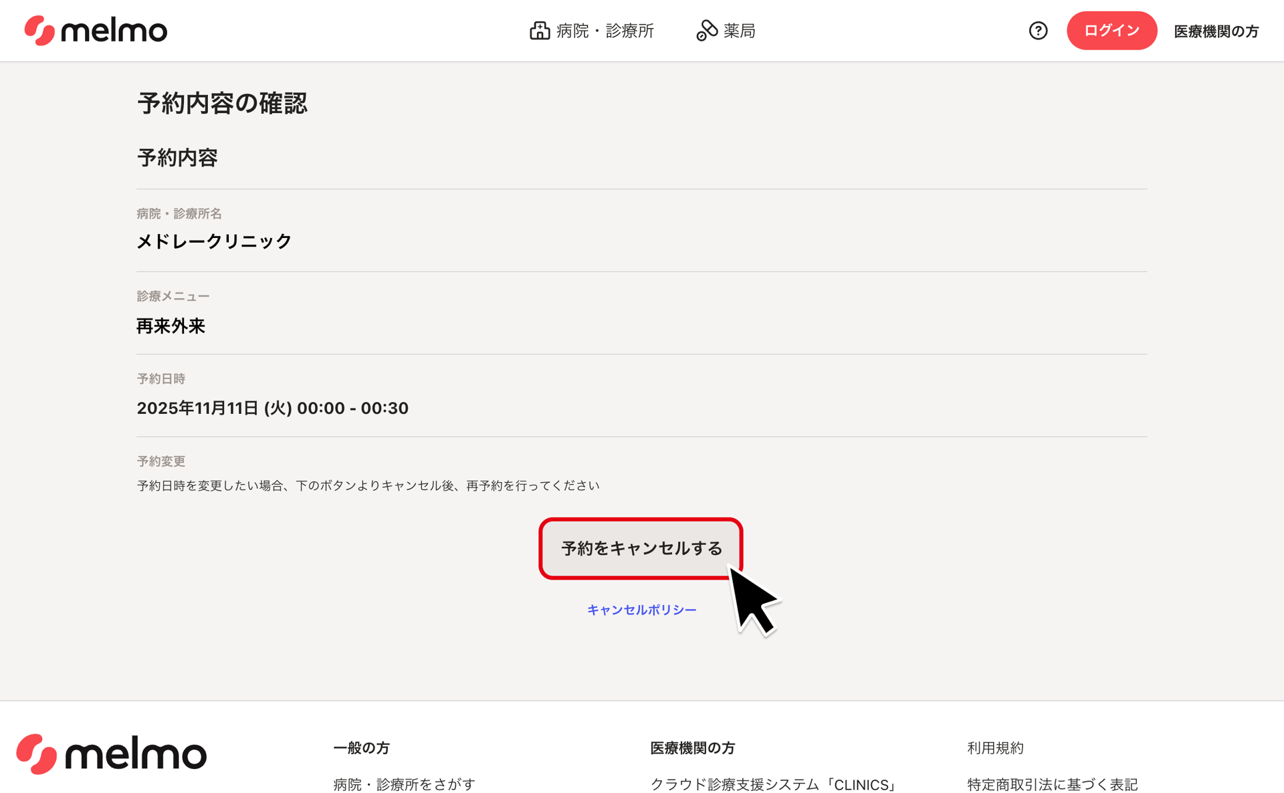The height and width of the screenshot is (793, 1284).
Task: Open 病院・診療所 navigation item
Action: point(605,31)
